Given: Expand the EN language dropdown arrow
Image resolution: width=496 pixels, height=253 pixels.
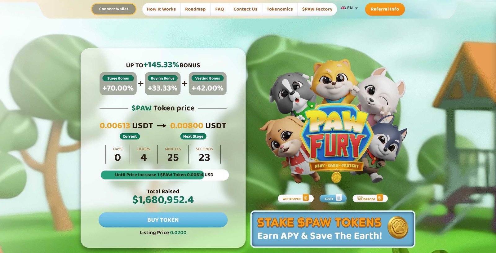Looking at the screenshot, I should click(x=356, y=8).
